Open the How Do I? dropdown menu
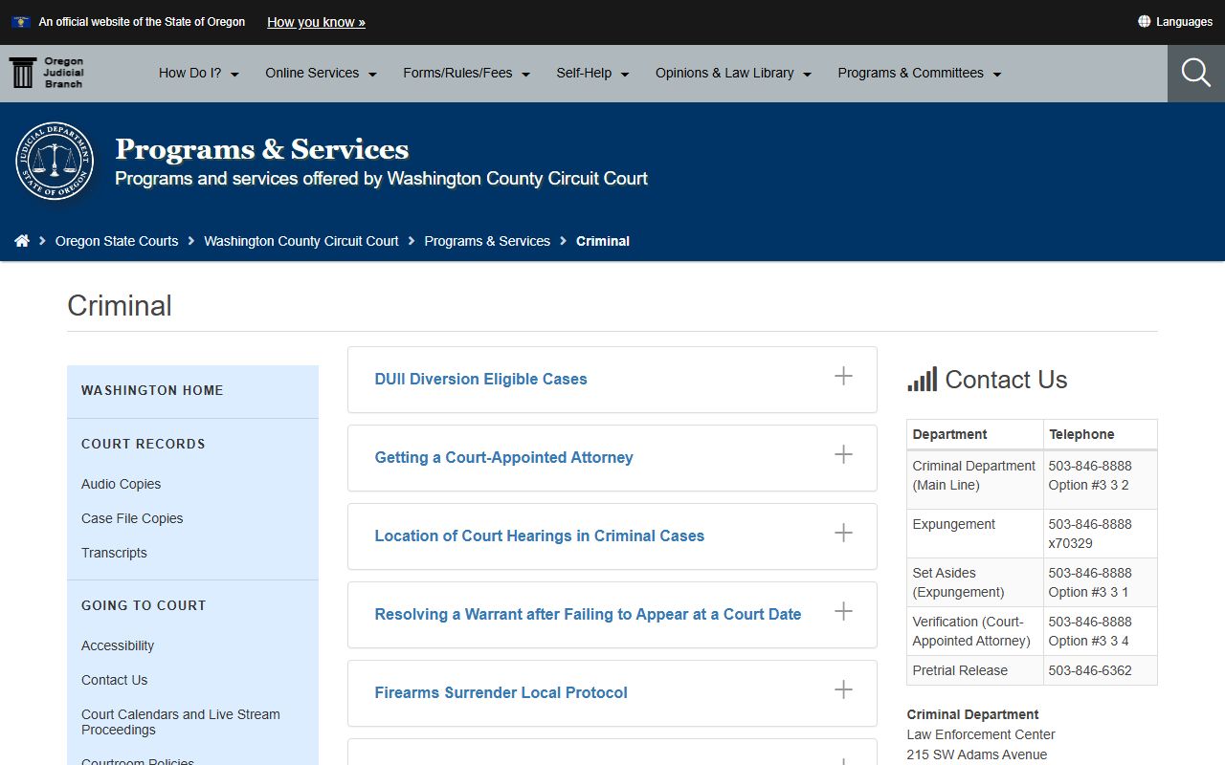 point(199,73)
